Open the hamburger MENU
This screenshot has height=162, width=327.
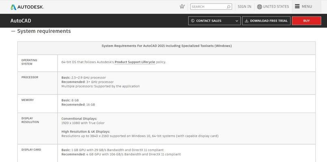303,6
